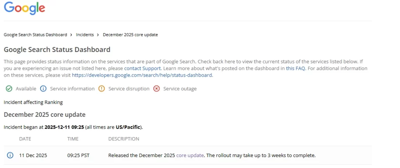Click the DESCRIPTION column header
This screenshot has width=400, height=168.
click(x=123, y=139)
